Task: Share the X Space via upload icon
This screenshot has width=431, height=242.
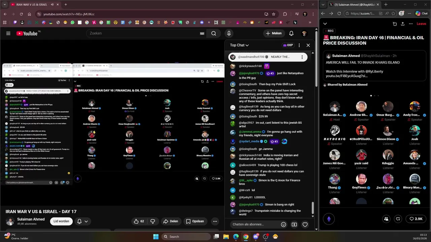Action: [x=403, y=24]
